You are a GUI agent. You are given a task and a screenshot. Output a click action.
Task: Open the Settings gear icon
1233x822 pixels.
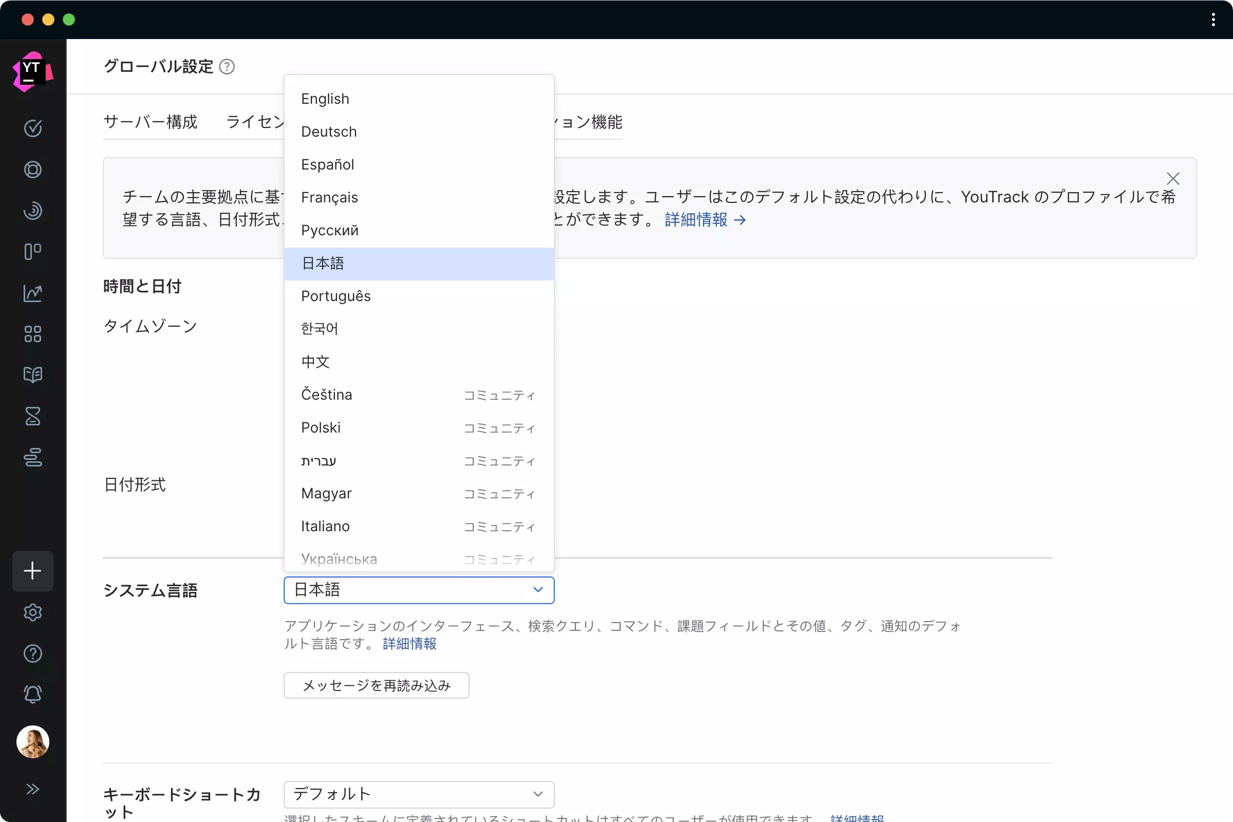click(x=32, y=612)
